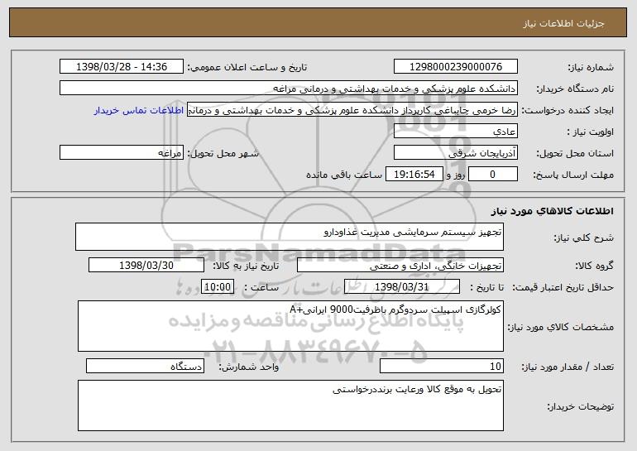Screen dimensions: 637x451
Task: Select the label اولویت نیاز
Action: (x=591, y=132)
